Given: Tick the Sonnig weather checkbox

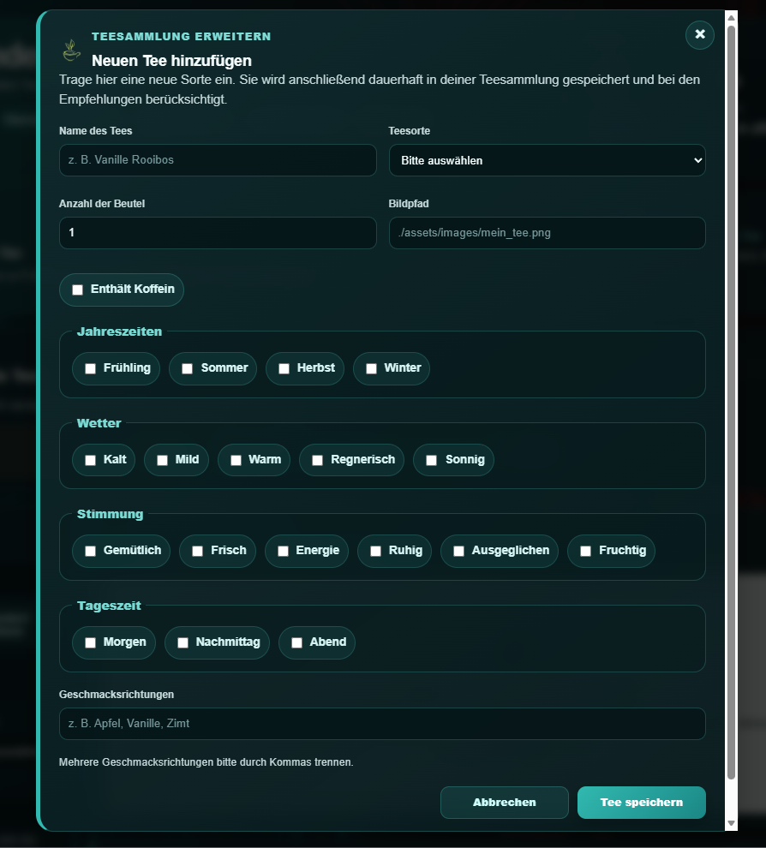Looking at the screenshot, I should pos(431,460).
